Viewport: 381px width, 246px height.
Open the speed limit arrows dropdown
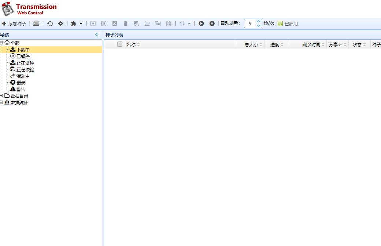[x=185, y=23]
